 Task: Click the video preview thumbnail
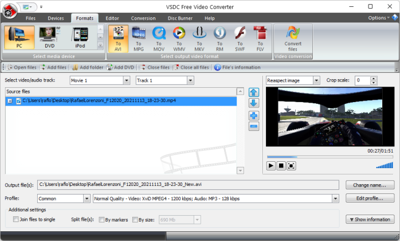pyautogui.click(x=330, y=116)
